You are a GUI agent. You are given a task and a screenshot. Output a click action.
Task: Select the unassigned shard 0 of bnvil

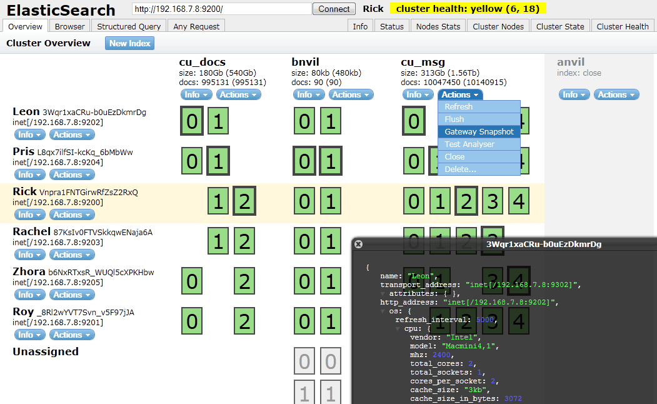(x=304, y=361)
